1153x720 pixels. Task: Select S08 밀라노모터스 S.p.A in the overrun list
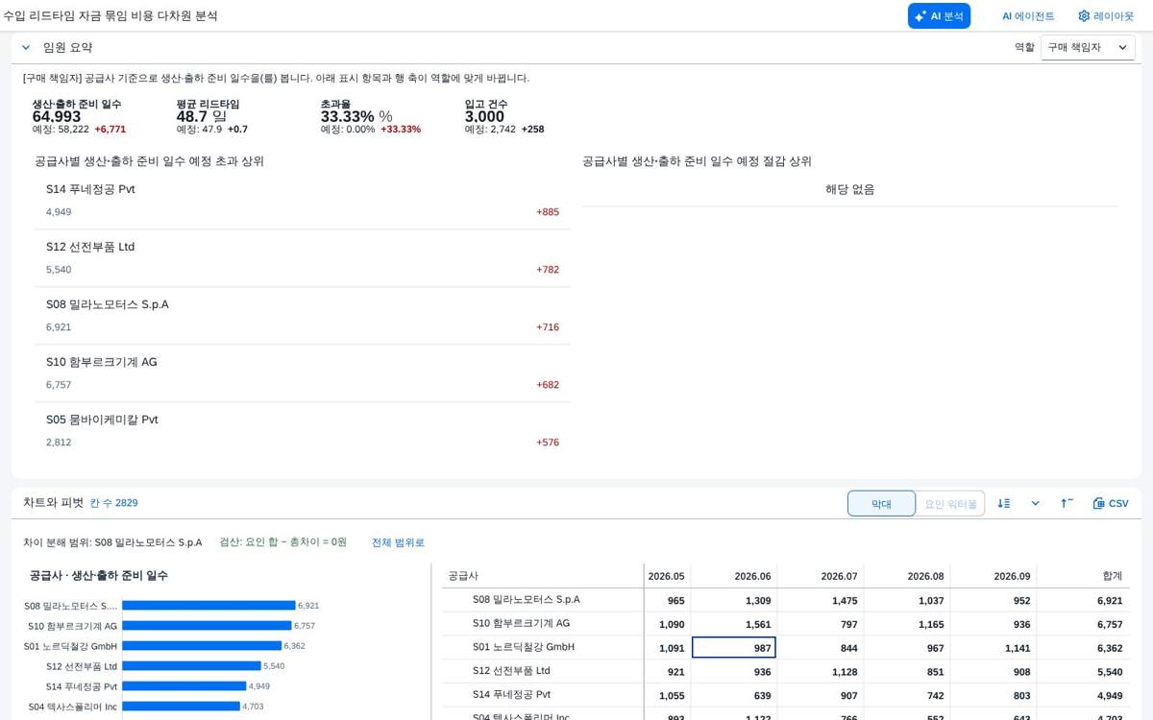(302, 316)
